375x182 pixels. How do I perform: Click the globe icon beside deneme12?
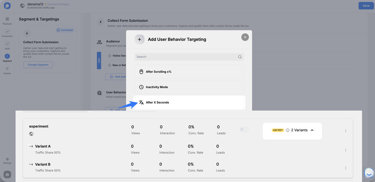point(22,6)
